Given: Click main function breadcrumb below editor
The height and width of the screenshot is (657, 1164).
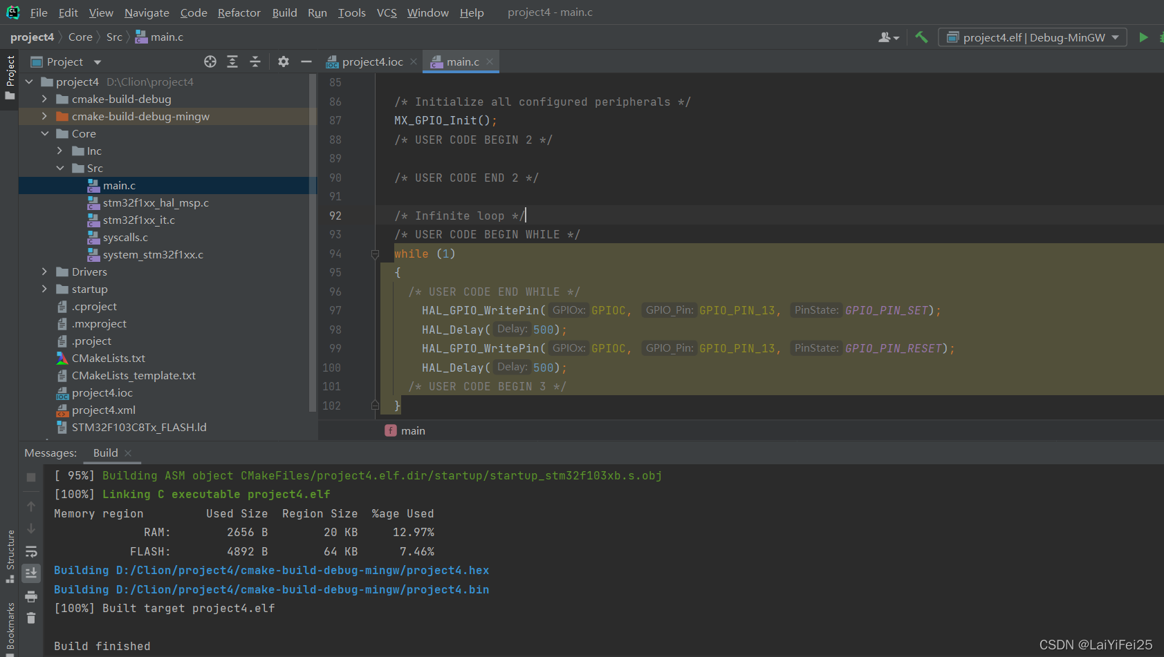Looking at the screenshot, I should click(405, 431).
